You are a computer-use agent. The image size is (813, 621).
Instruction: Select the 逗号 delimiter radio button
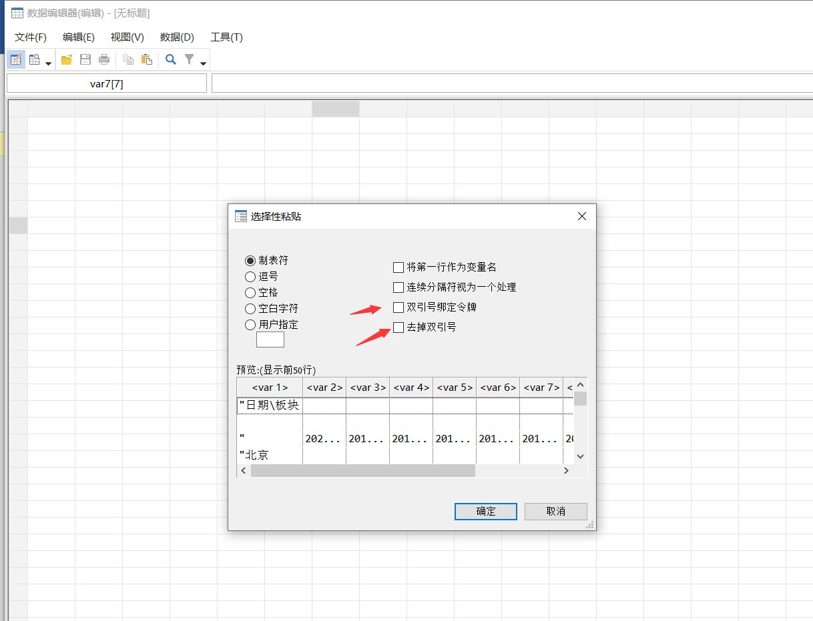[250, 276]
